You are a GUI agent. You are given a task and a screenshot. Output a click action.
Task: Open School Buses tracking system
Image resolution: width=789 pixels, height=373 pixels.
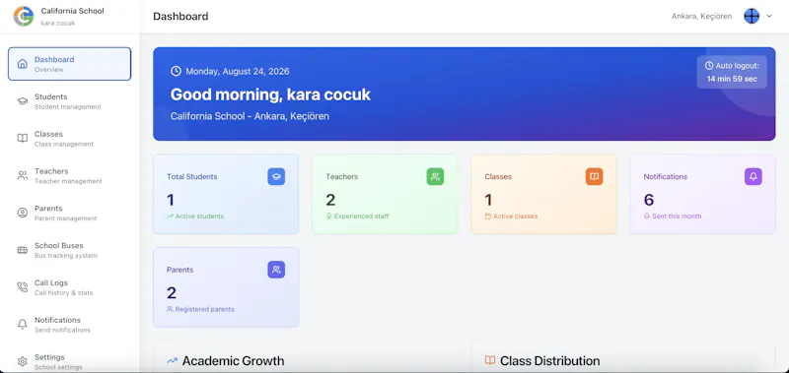(x=69, y=250)
